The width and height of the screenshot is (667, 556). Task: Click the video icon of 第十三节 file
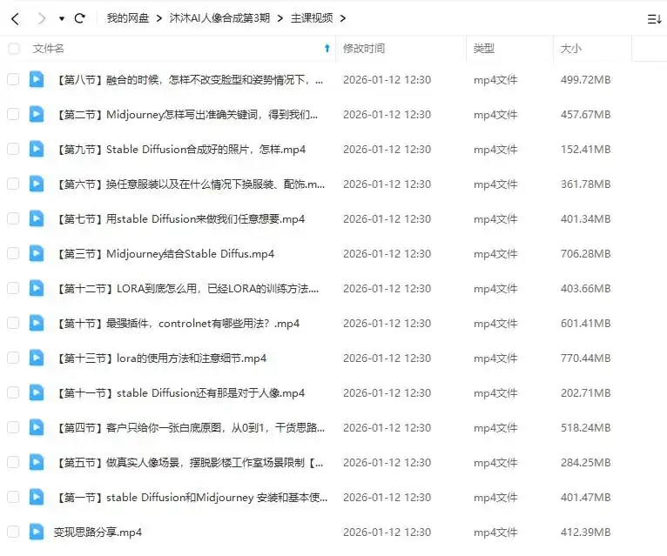37,358
